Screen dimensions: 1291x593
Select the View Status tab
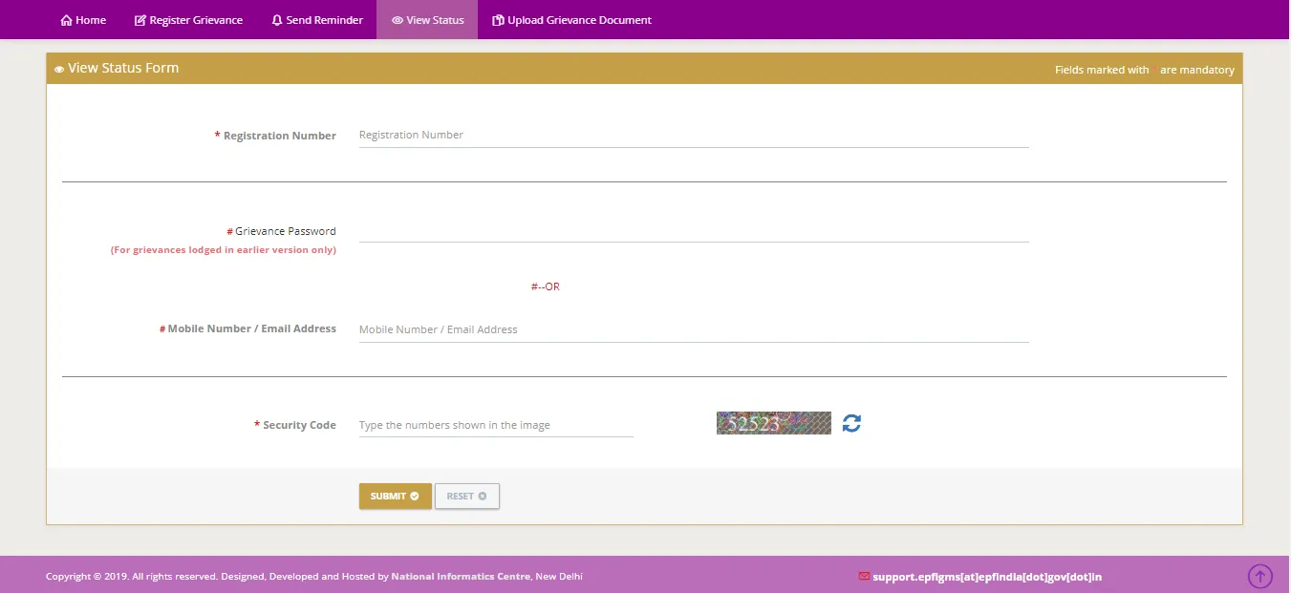click(x=426, y=19)
